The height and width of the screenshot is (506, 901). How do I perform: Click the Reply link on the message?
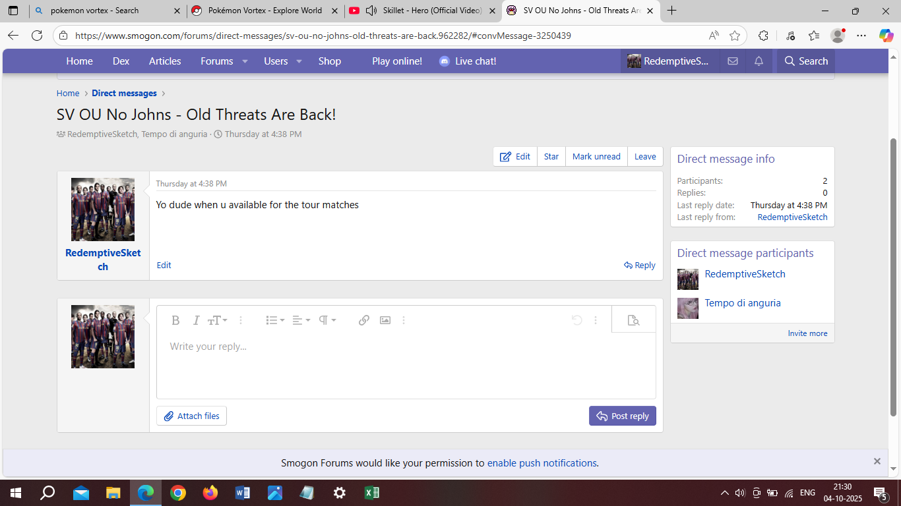pos(640,266)
